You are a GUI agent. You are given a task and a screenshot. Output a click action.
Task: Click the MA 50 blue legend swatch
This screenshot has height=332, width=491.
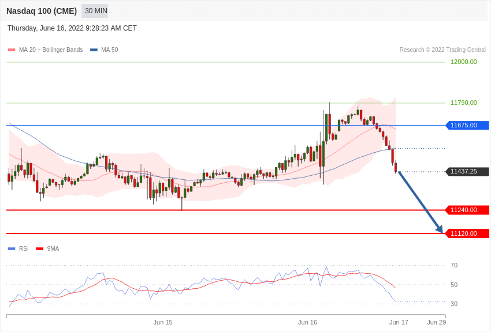(94, 50)
